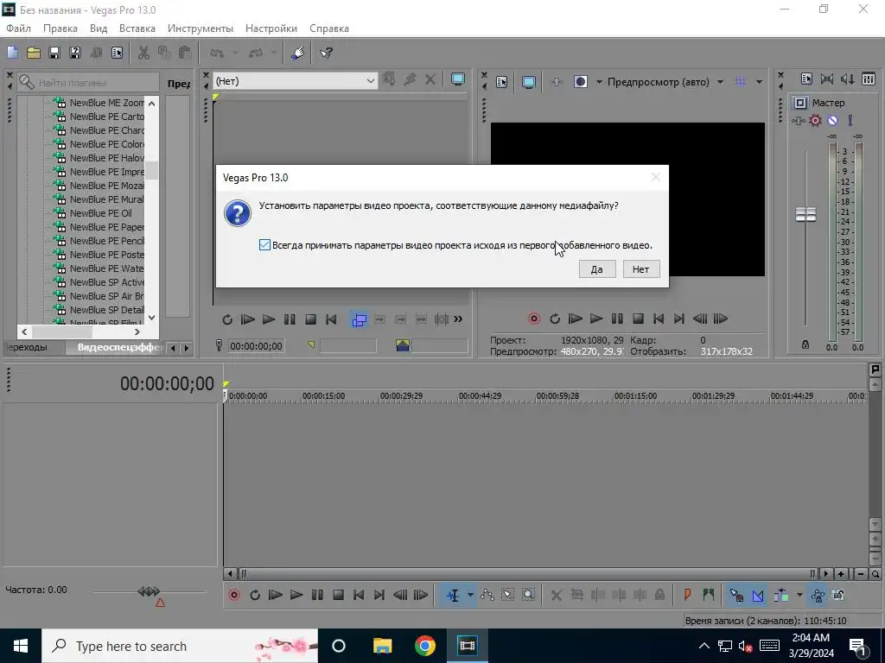Click the Нет button in dialog
This screenshot has height=663, width=885.
point(641,269)
